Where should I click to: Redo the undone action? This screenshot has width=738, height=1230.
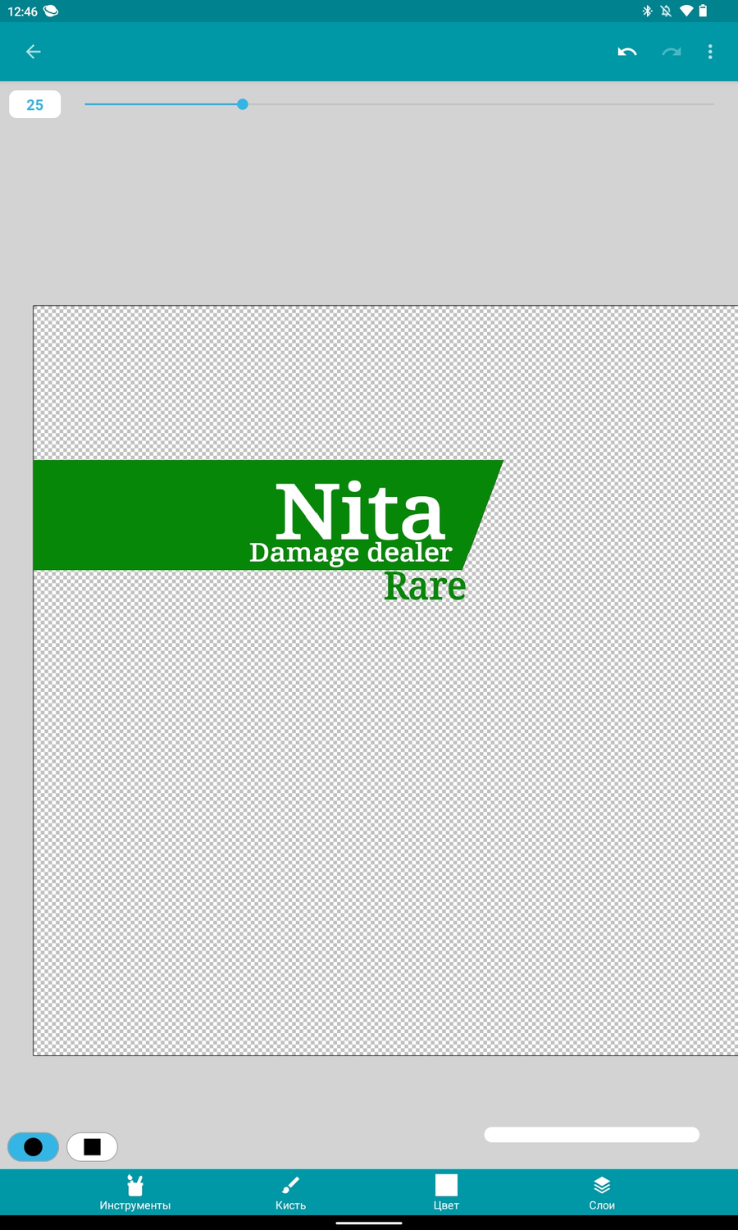672,52
